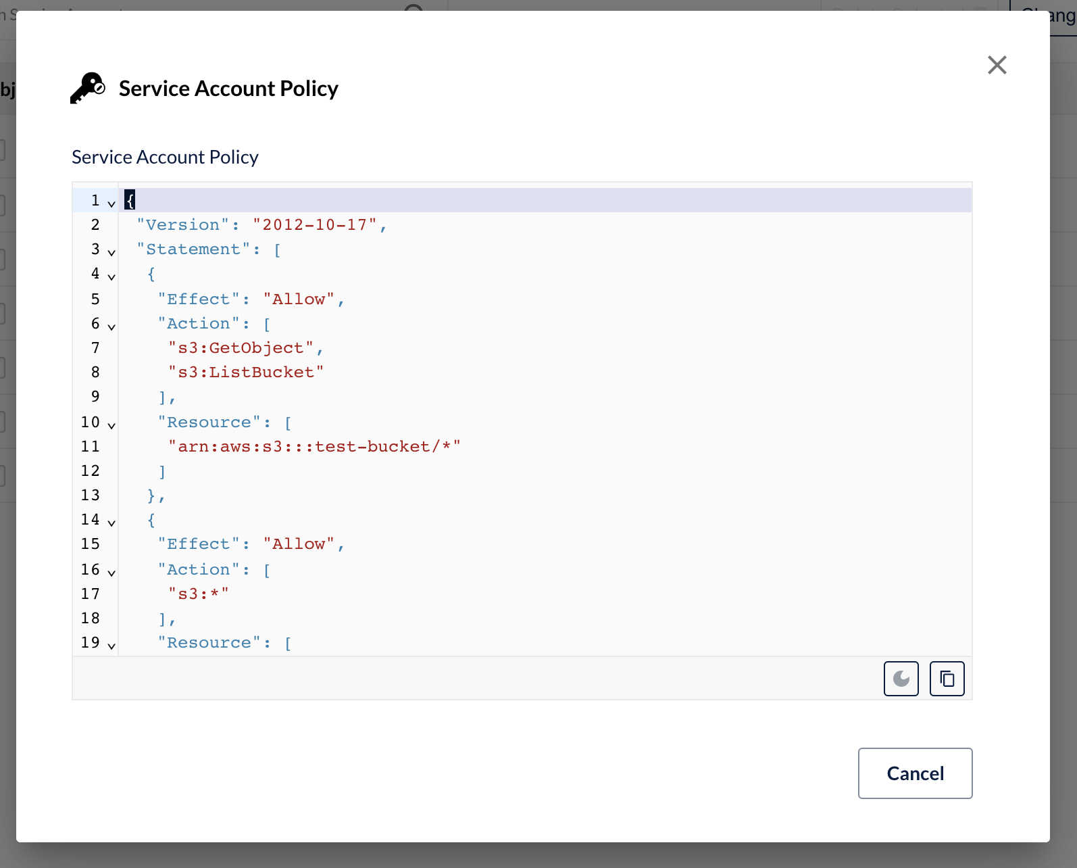Viewport: 1077px width, 868px height.
Task: Collapse the Resource fold at line 19
Action: [111, 645]
